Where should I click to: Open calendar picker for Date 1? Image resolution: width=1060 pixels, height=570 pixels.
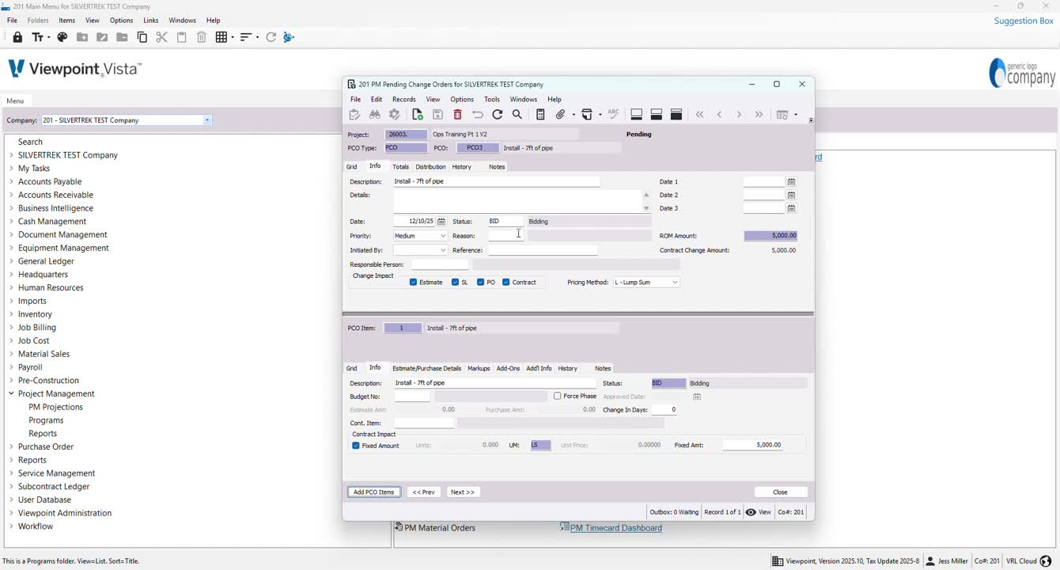(x=791, y=181)
